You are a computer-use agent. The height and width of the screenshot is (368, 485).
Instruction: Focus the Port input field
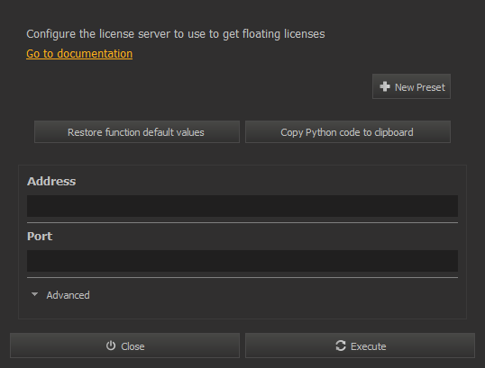pos(242,261)
